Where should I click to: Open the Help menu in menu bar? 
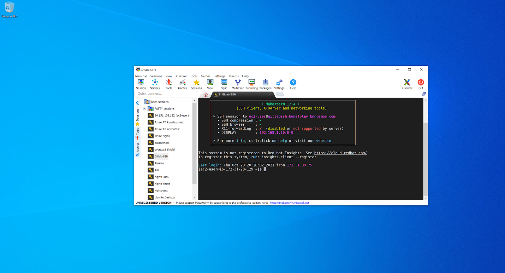pyautogui.click(x=245, y=76)
